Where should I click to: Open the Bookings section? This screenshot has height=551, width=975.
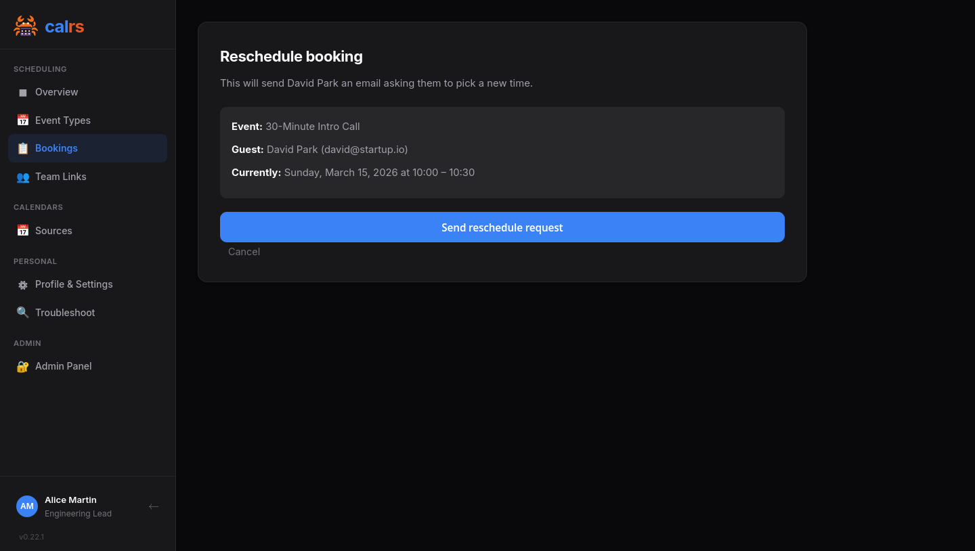coord(56,148)
